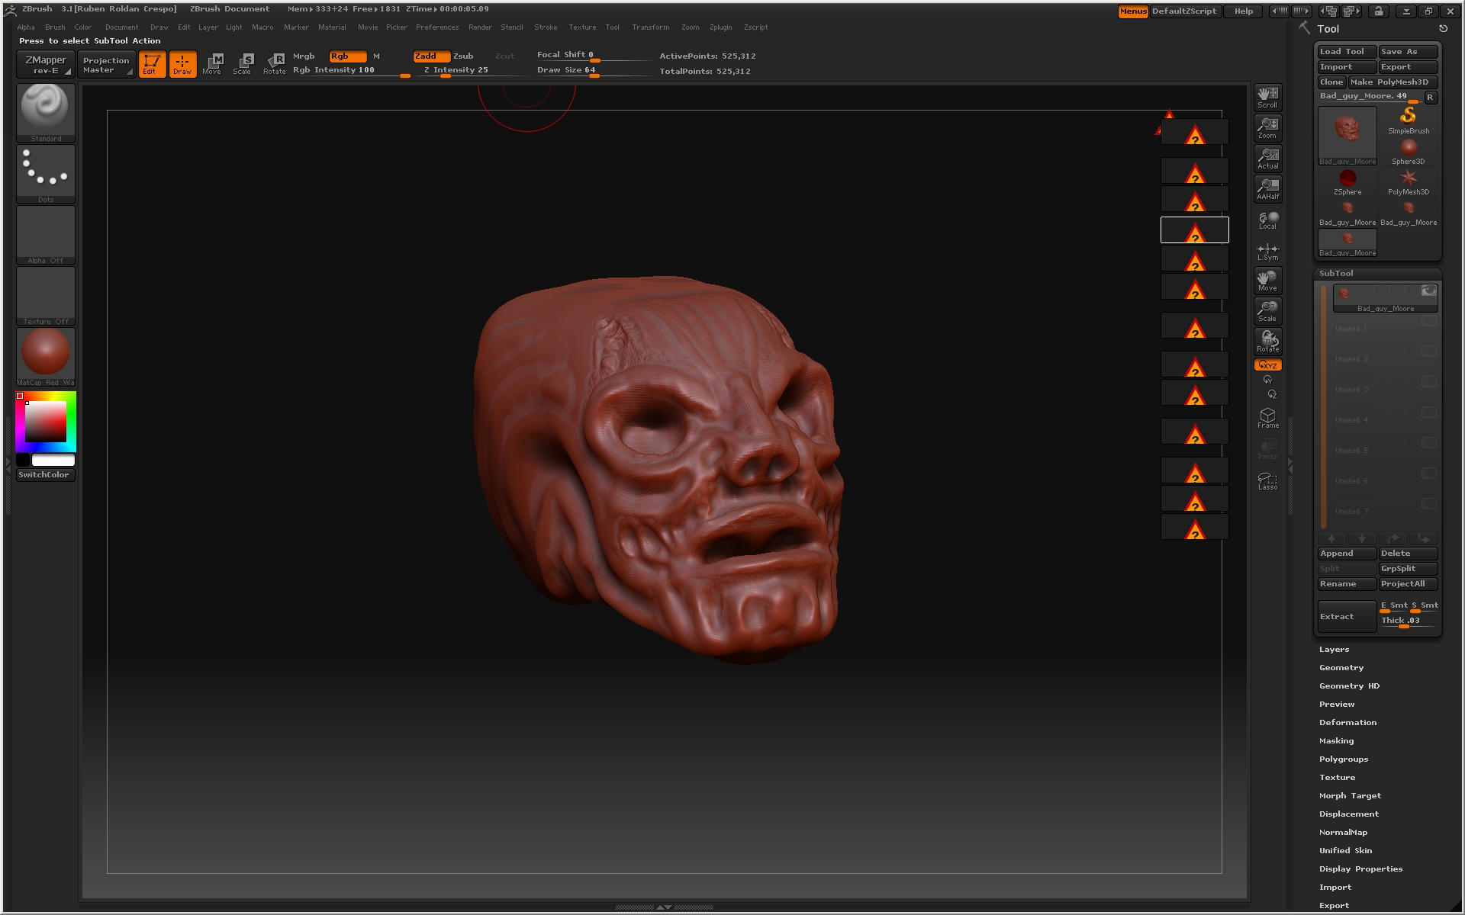Open the Zplugin menu
Image resolution: width=1465 pixels, height=915 pixels.
coord(720,27)
